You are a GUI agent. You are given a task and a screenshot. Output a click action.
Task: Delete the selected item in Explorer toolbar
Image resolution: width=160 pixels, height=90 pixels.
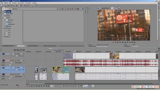[62, 9]
